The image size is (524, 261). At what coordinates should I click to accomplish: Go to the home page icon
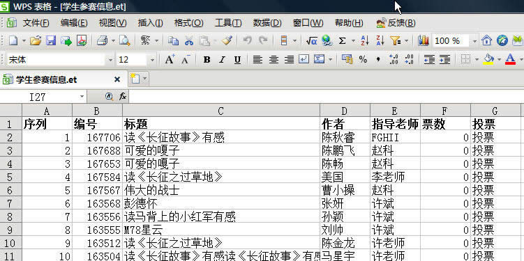(x=486, y=40)
